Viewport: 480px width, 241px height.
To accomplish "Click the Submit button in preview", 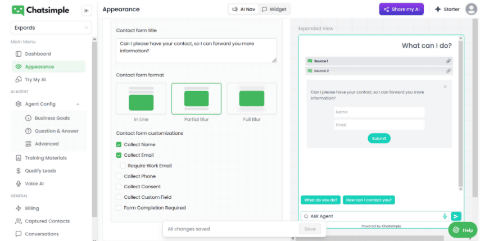I will [x=379, y=138].
